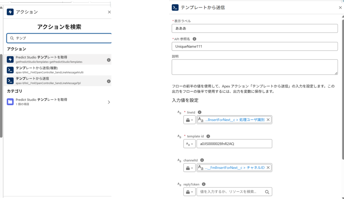The height and width of the screenshot is (199, 344).
Task: Click Aa text type icon beside channelId
Action: click(179, 160)
